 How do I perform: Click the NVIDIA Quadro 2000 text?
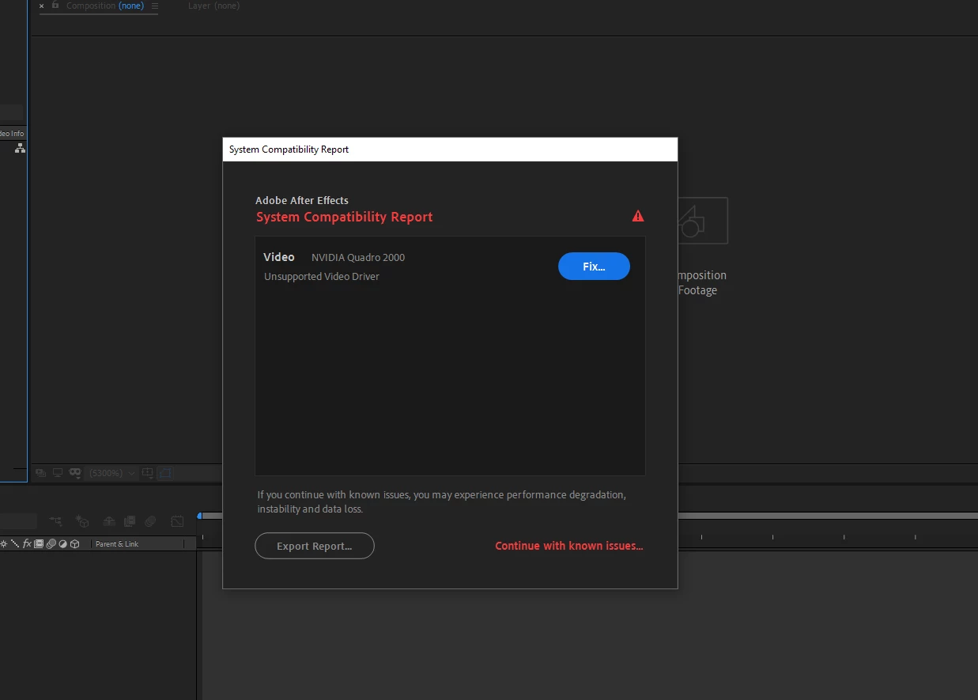click(358, 257)
